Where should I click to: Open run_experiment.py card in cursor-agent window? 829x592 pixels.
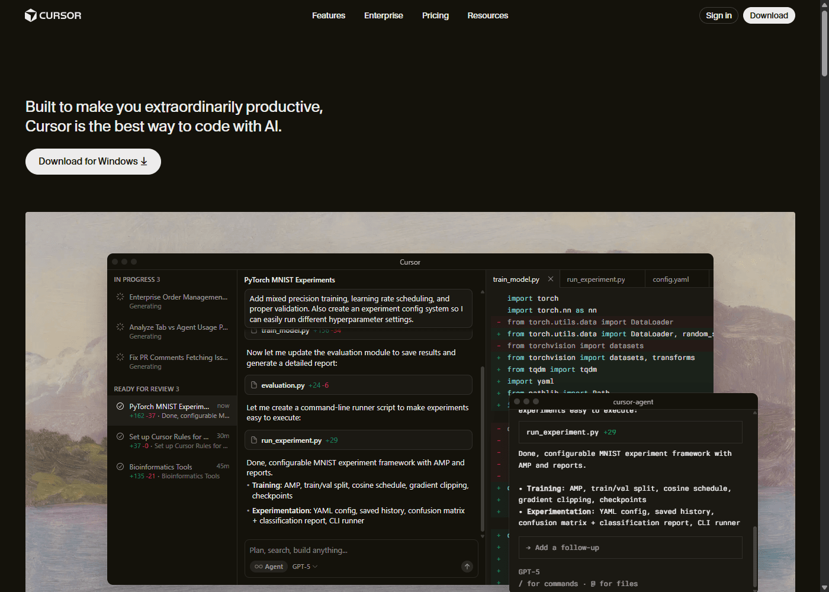coord(630,432)
